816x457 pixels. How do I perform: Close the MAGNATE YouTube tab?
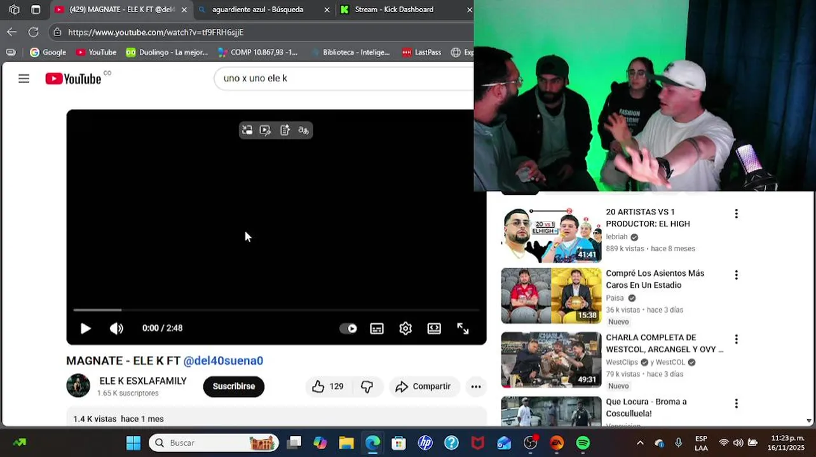pyautogui.click(x=184, y=10)
